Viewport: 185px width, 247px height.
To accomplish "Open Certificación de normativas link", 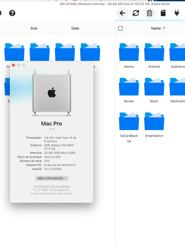I will point(52,186).
